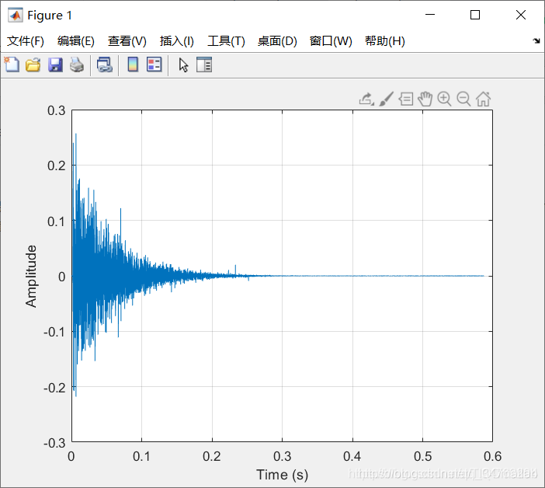Open the Property Inspector icon
This screenshot has width=545, height=488.
204,64
